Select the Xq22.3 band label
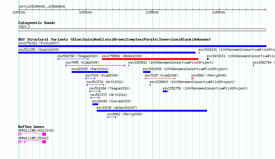This screenshot has height=159, width=275. click(24, 26)
